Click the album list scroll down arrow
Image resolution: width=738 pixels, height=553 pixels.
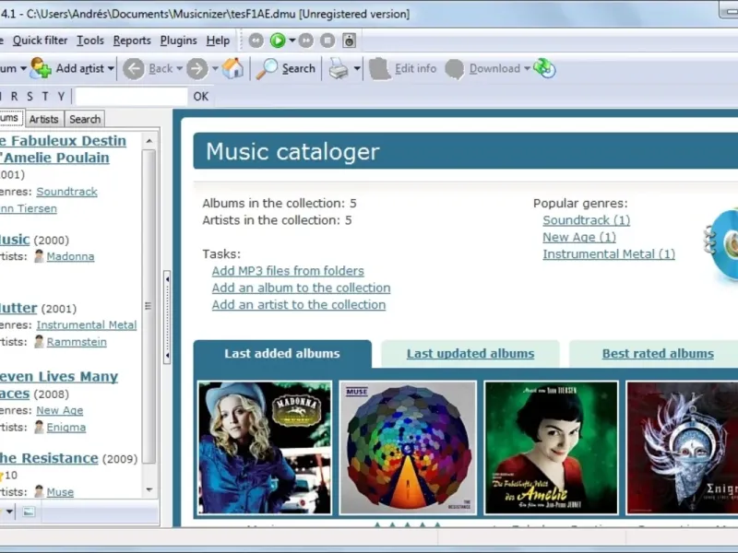point(149,489)
